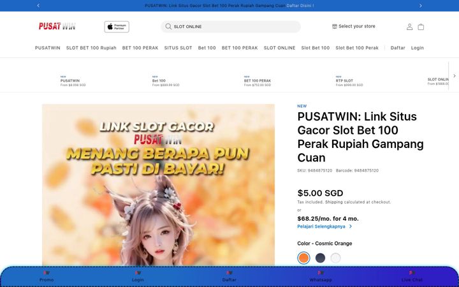Image resolution: width=459 pixels, height=287 pixels.
Task: Click the Promo icon in bottom bar
Action: pyautogui.click(x=47, y=273)
